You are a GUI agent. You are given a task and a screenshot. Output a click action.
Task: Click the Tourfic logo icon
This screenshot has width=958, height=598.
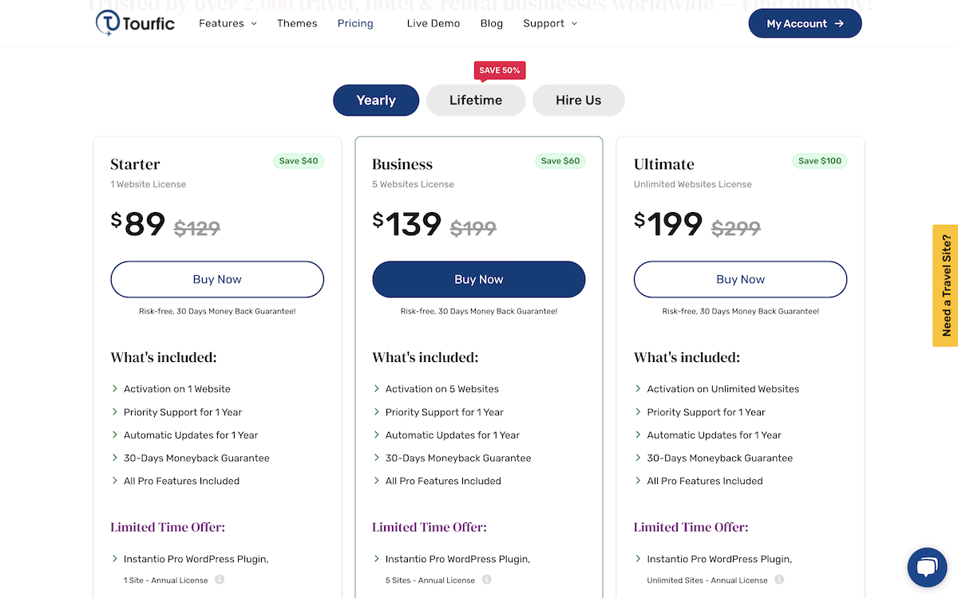point(107,23)
